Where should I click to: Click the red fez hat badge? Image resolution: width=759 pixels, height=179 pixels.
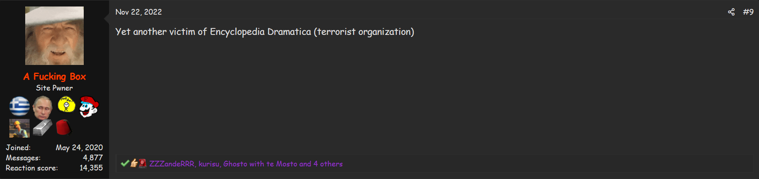64,127
